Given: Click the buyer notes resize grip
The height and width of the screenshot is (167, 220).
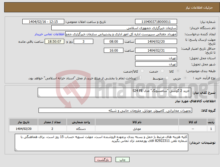Looking at the screenshot, I should (x=16, y=150).
